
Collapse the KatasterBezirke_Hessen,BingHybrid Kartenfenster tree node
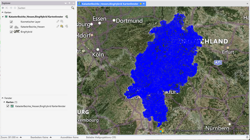coord(3,17)
